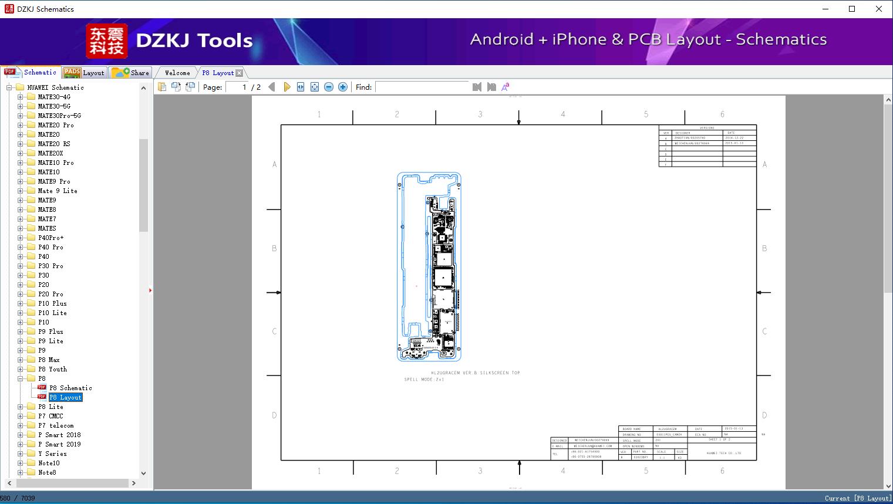The height and width of the screenshot is (504, 893).
Task: Click the page number field
Action: pos(237,87)
